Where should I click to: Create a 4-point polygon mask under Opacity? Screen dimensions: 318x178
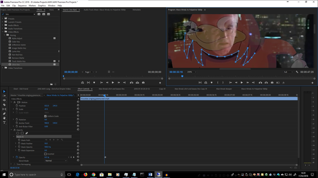coord(22,133)
